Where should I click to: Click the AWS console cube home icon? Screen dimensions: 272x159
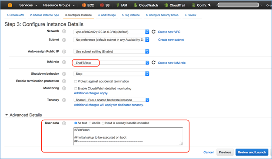[x=10, y=5]
